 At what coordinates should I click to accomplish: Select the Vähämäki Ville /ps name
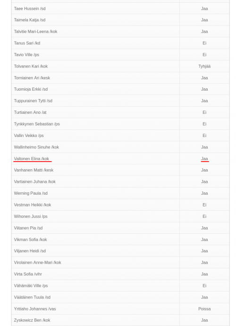pyautogui.click(x=31, y=286)
